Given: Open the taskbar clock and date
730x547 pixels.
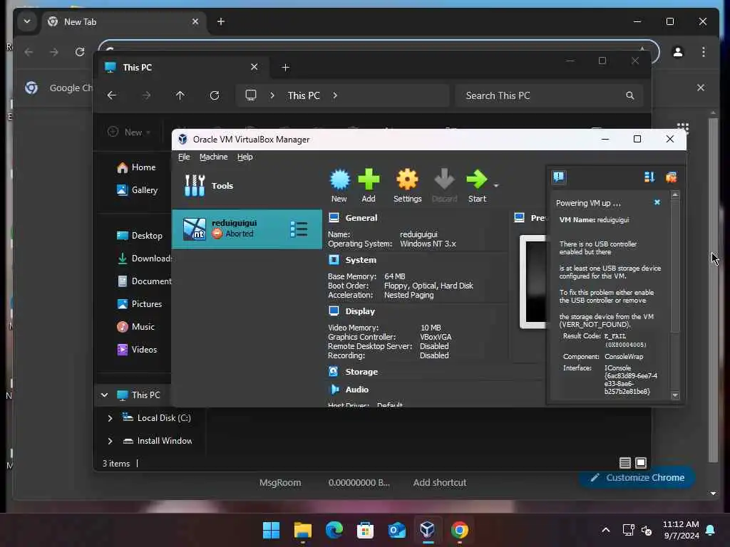Looking at the screenshot, I should (681, 530).
